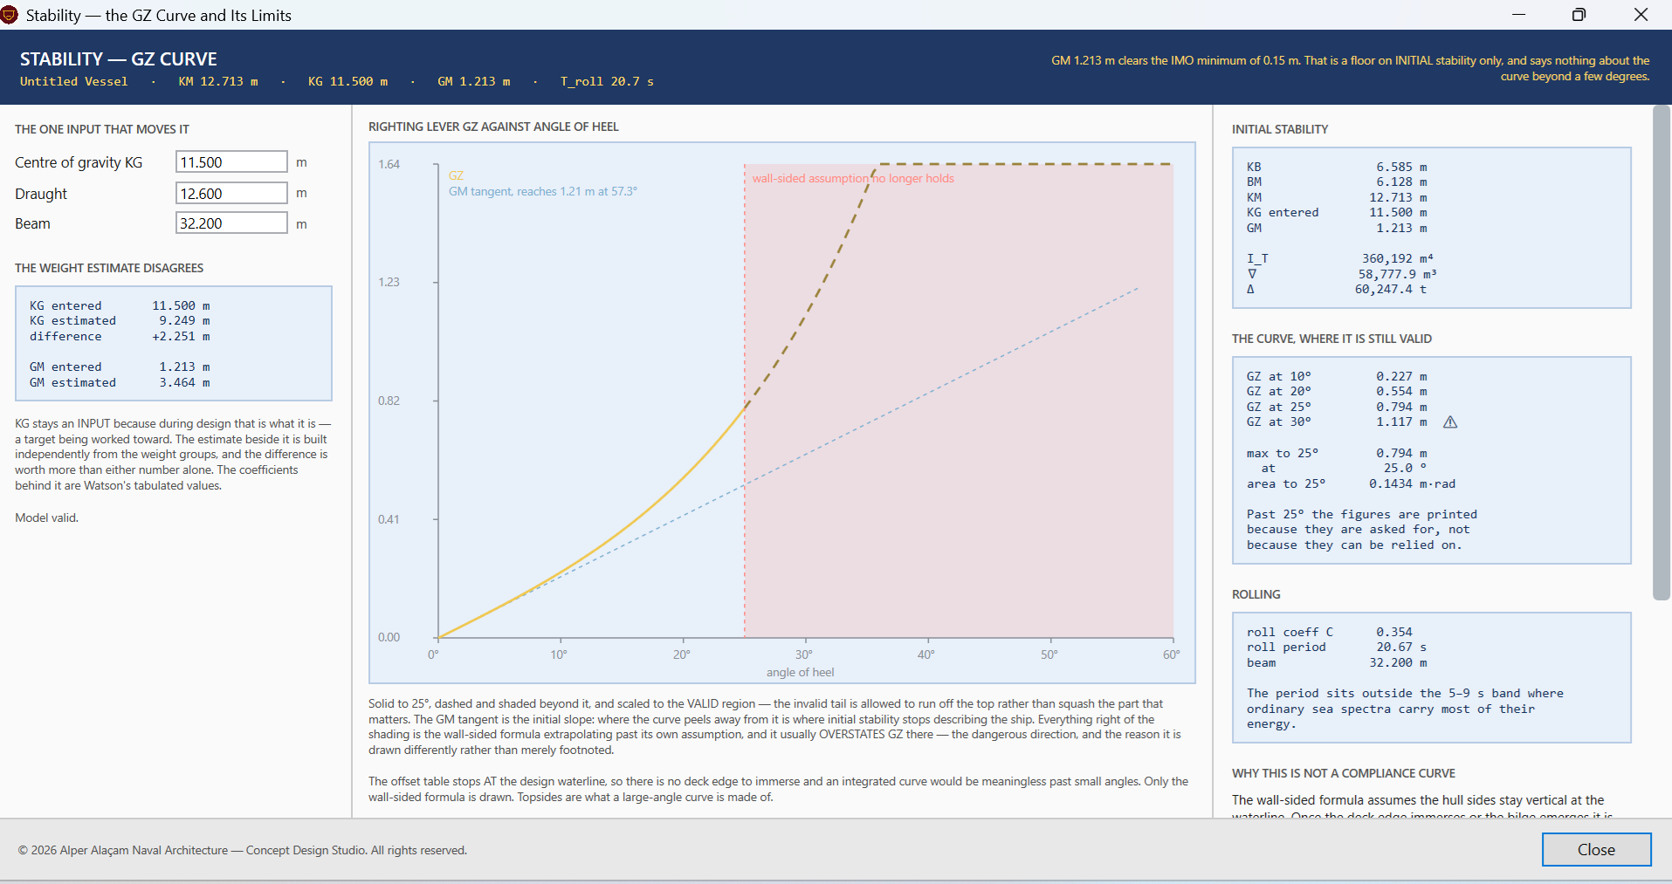Close the window with the X icon
The image size is (1672, 884).
1641,15
